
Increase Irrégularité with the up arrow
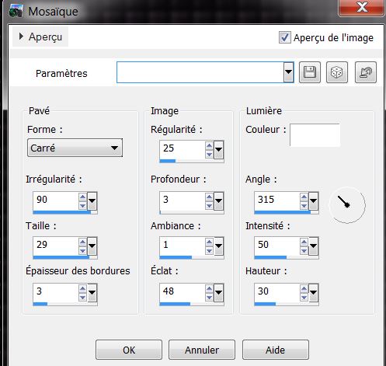(x=82, y=197)
